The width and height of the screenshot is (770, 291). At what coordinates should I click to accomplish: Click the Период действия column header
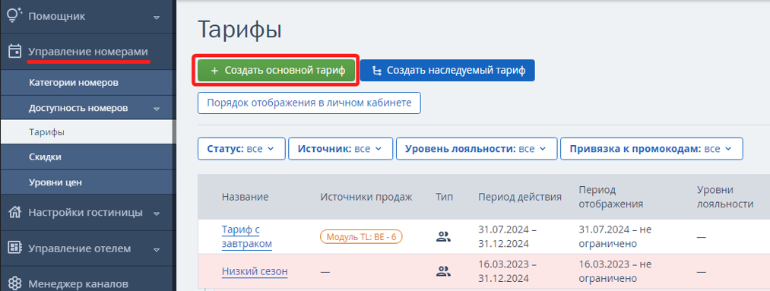coord(520,197)
